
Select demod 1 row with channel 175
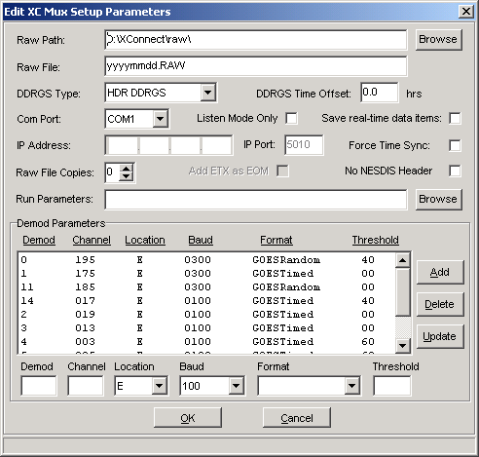pos(206,274)
